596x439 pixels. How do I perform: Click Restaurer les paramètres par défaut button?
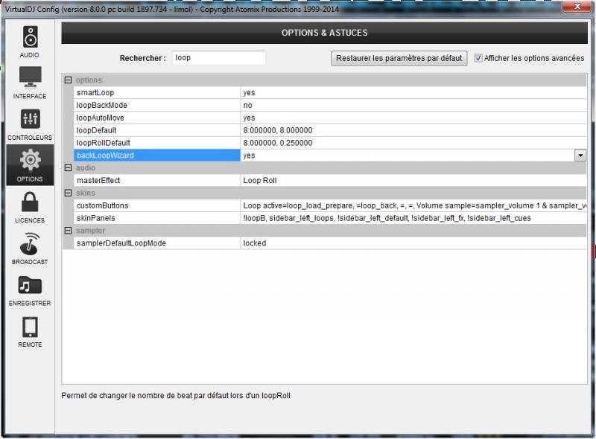399,58
